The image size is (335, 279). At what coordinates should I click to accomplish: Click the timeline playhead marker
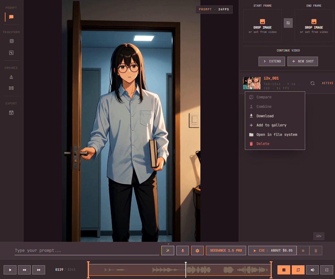pyautogui.click(x=186, y=270)
